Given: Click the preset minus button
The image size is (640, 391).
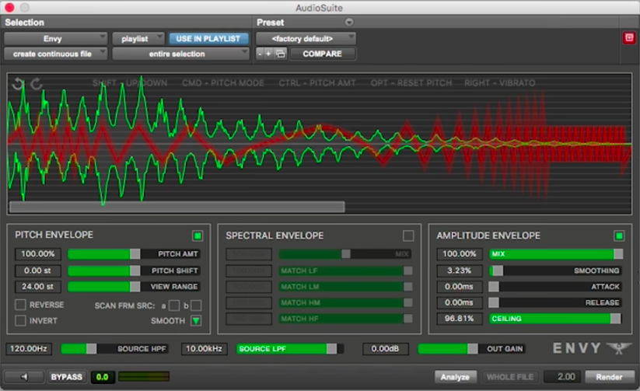Looking at the screenshot, I should pyautogui.click(x=260, y=54).
